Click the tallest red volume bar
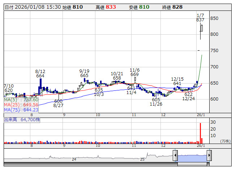Viewport: 236px width, 170px height. (200, 133)
